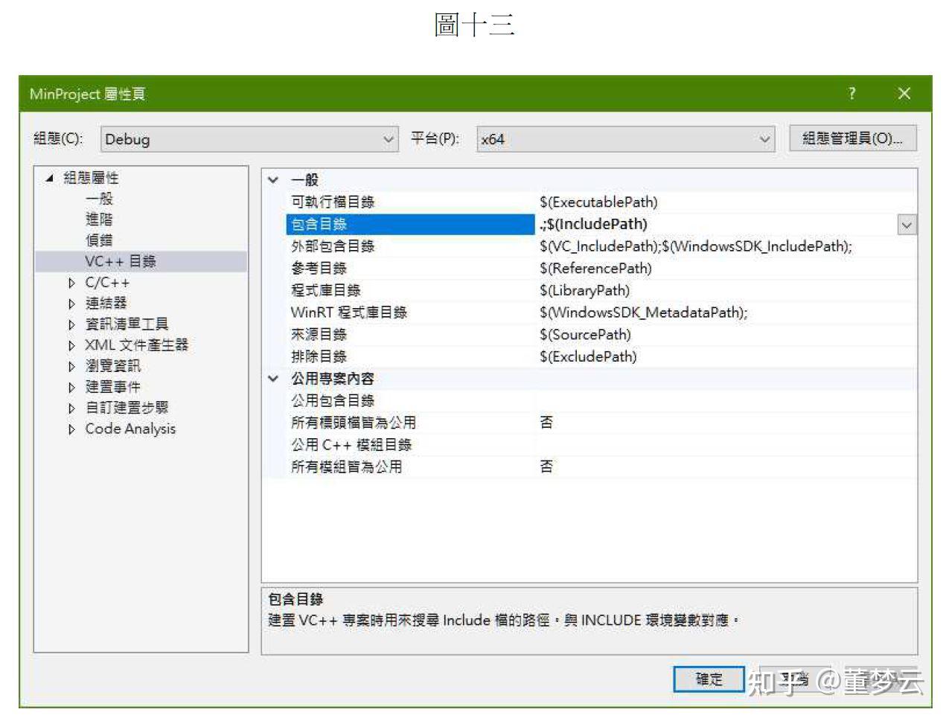Expand the 建置事件 tree node
949x721 pixels.
[71, 386]
